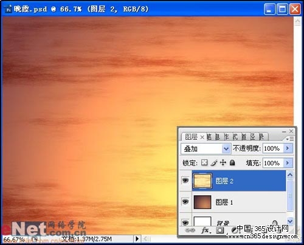Open the blend mode dropdown showing 叠加
The height and width of the screenshot is (245, 304).
pyautogui.click(x=206, y=149)
